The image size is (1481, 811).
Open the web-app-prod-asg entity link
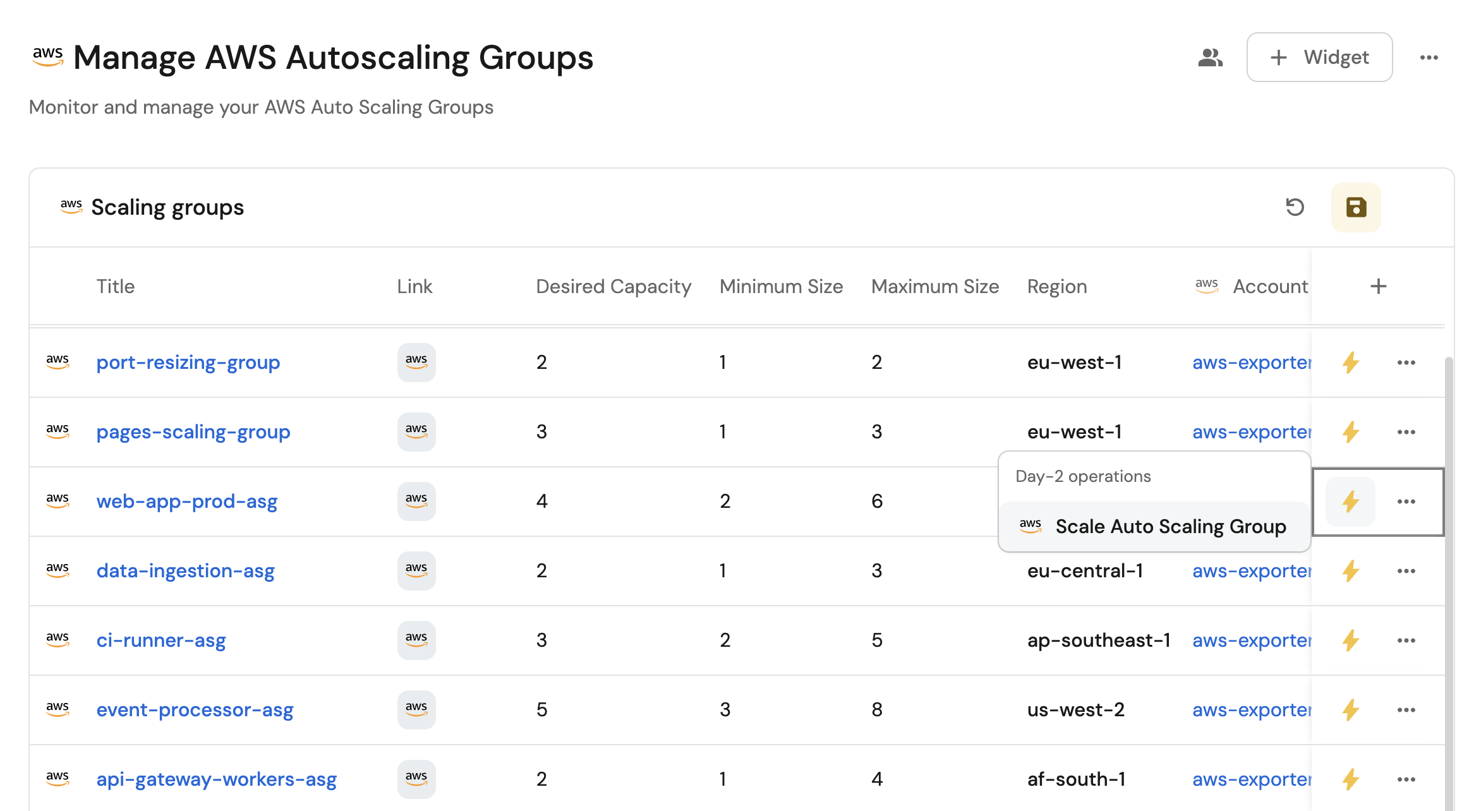[x=186, y=501]
